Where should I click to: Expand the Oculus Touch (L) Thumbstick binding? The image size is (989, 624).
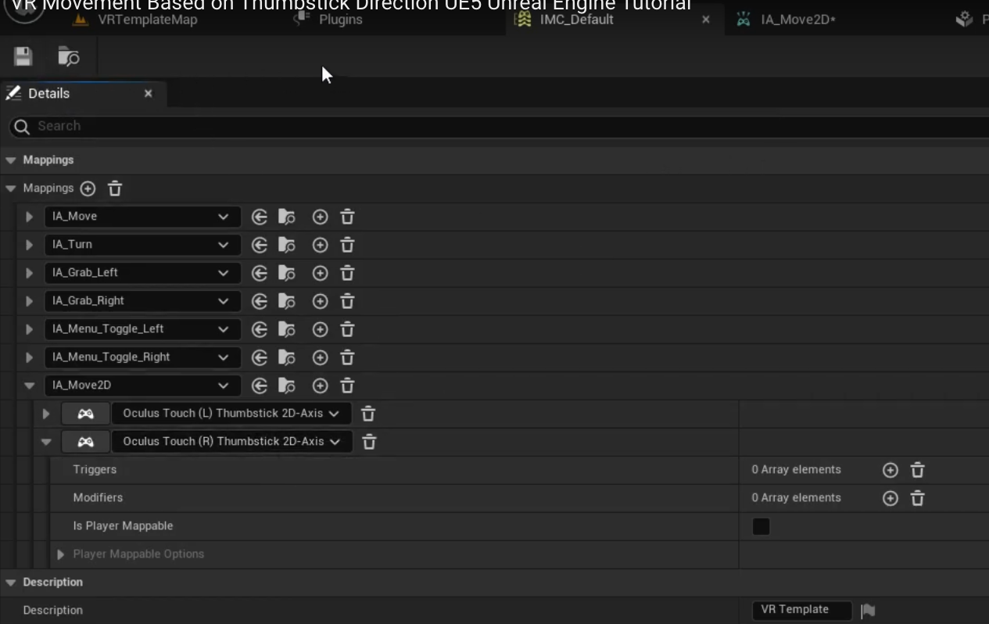(x=46, y=414)
